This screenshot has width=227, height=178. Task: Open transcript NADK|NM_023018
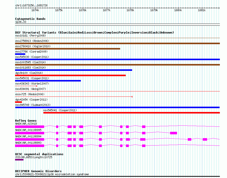point(26,124)
